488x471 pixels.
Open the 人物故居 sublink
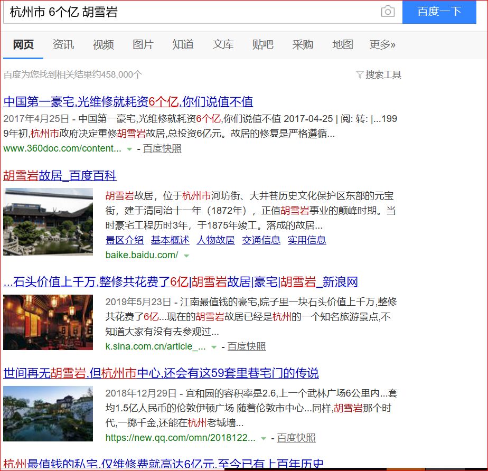coord(215,240)
